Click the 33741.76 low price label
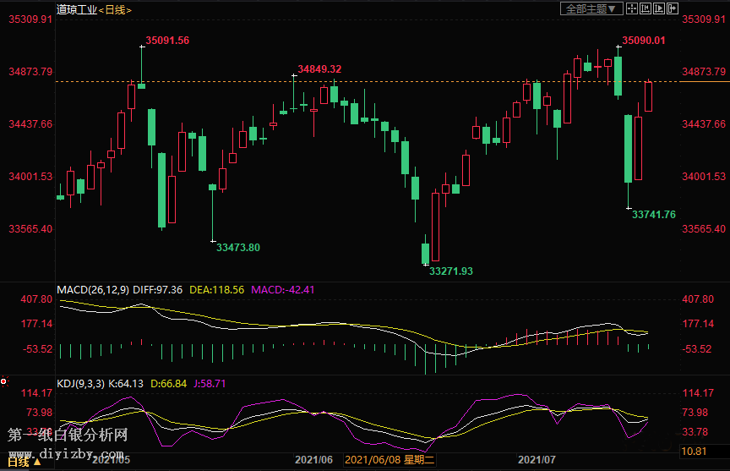 tap(654, 215)
